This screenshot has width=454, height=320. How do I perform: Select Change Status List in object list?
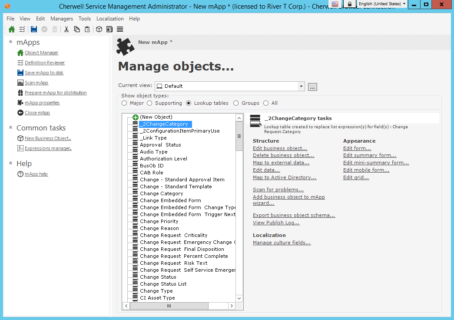click(163, 284)
